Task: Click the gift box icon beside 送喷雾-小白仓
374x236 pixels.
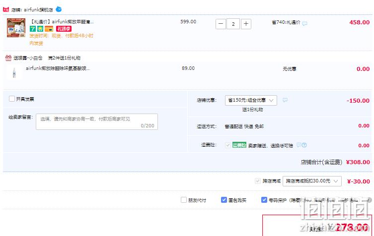Action: (x=8, y=58)
